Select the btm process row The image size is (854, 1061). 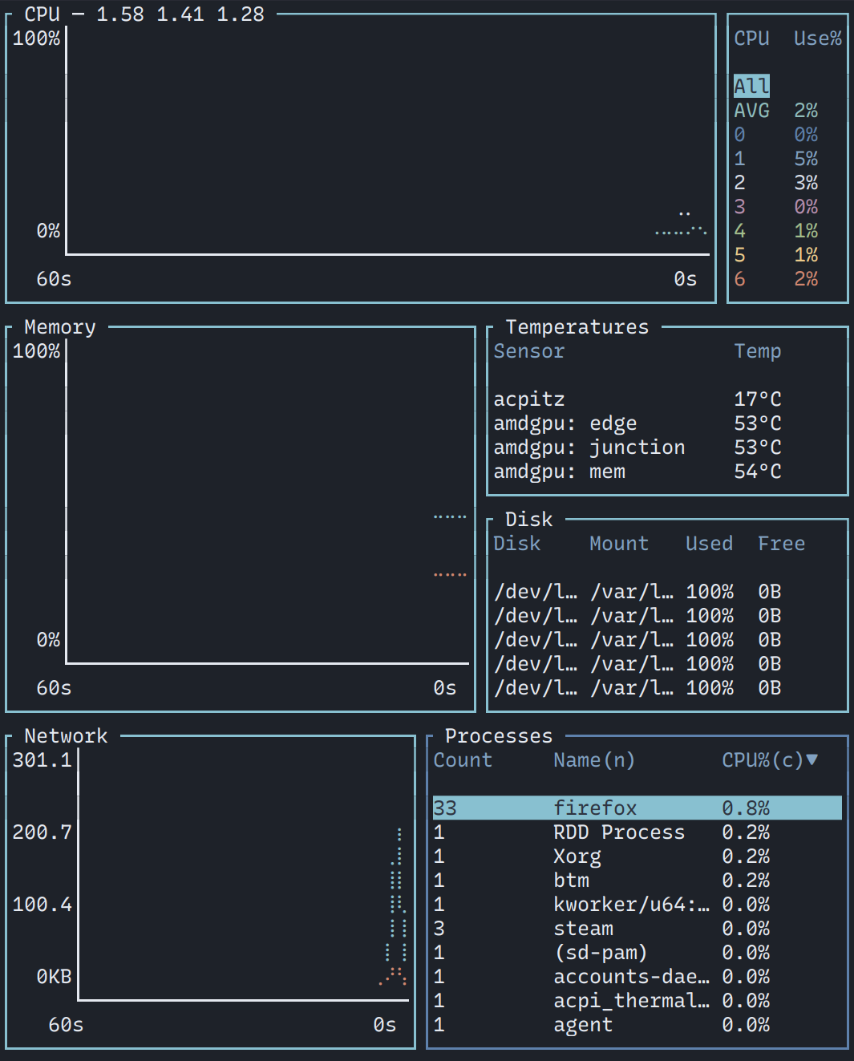637,880
